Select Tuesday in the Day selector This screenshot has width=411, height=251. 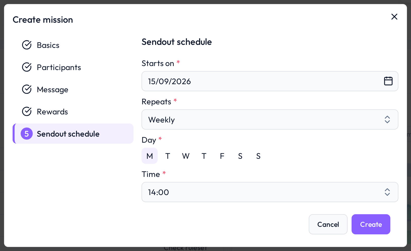(168, 156)
